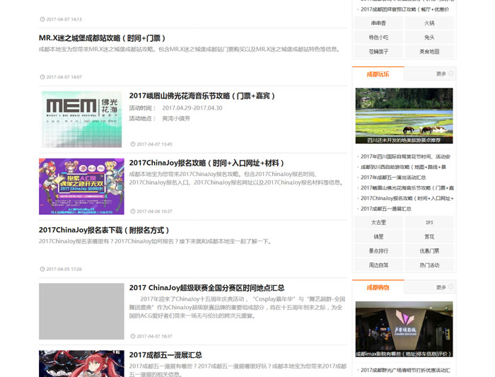Open sidebar link 2017年成都五一演出活动汇总
495x377 pixels.
coord(393,178)
